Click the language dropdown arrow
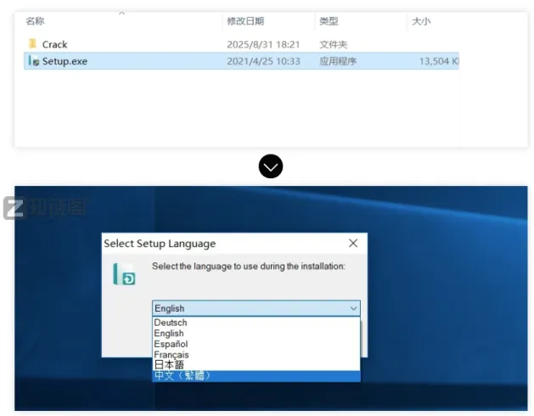This screenshot has width=534, height=416. (353, 308)
